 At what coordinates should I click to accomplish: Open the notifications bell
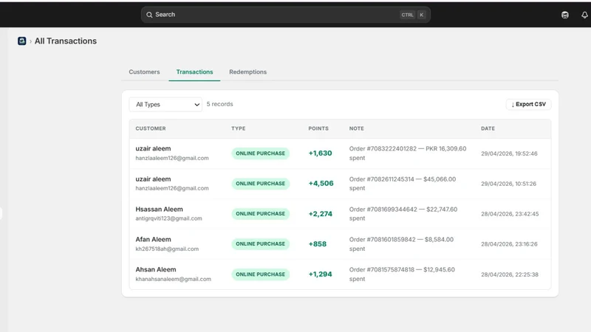point(584,15)
